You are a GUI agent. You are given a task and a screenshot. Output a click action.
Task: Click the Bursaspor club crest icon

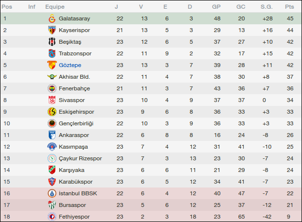click(51, 205)
